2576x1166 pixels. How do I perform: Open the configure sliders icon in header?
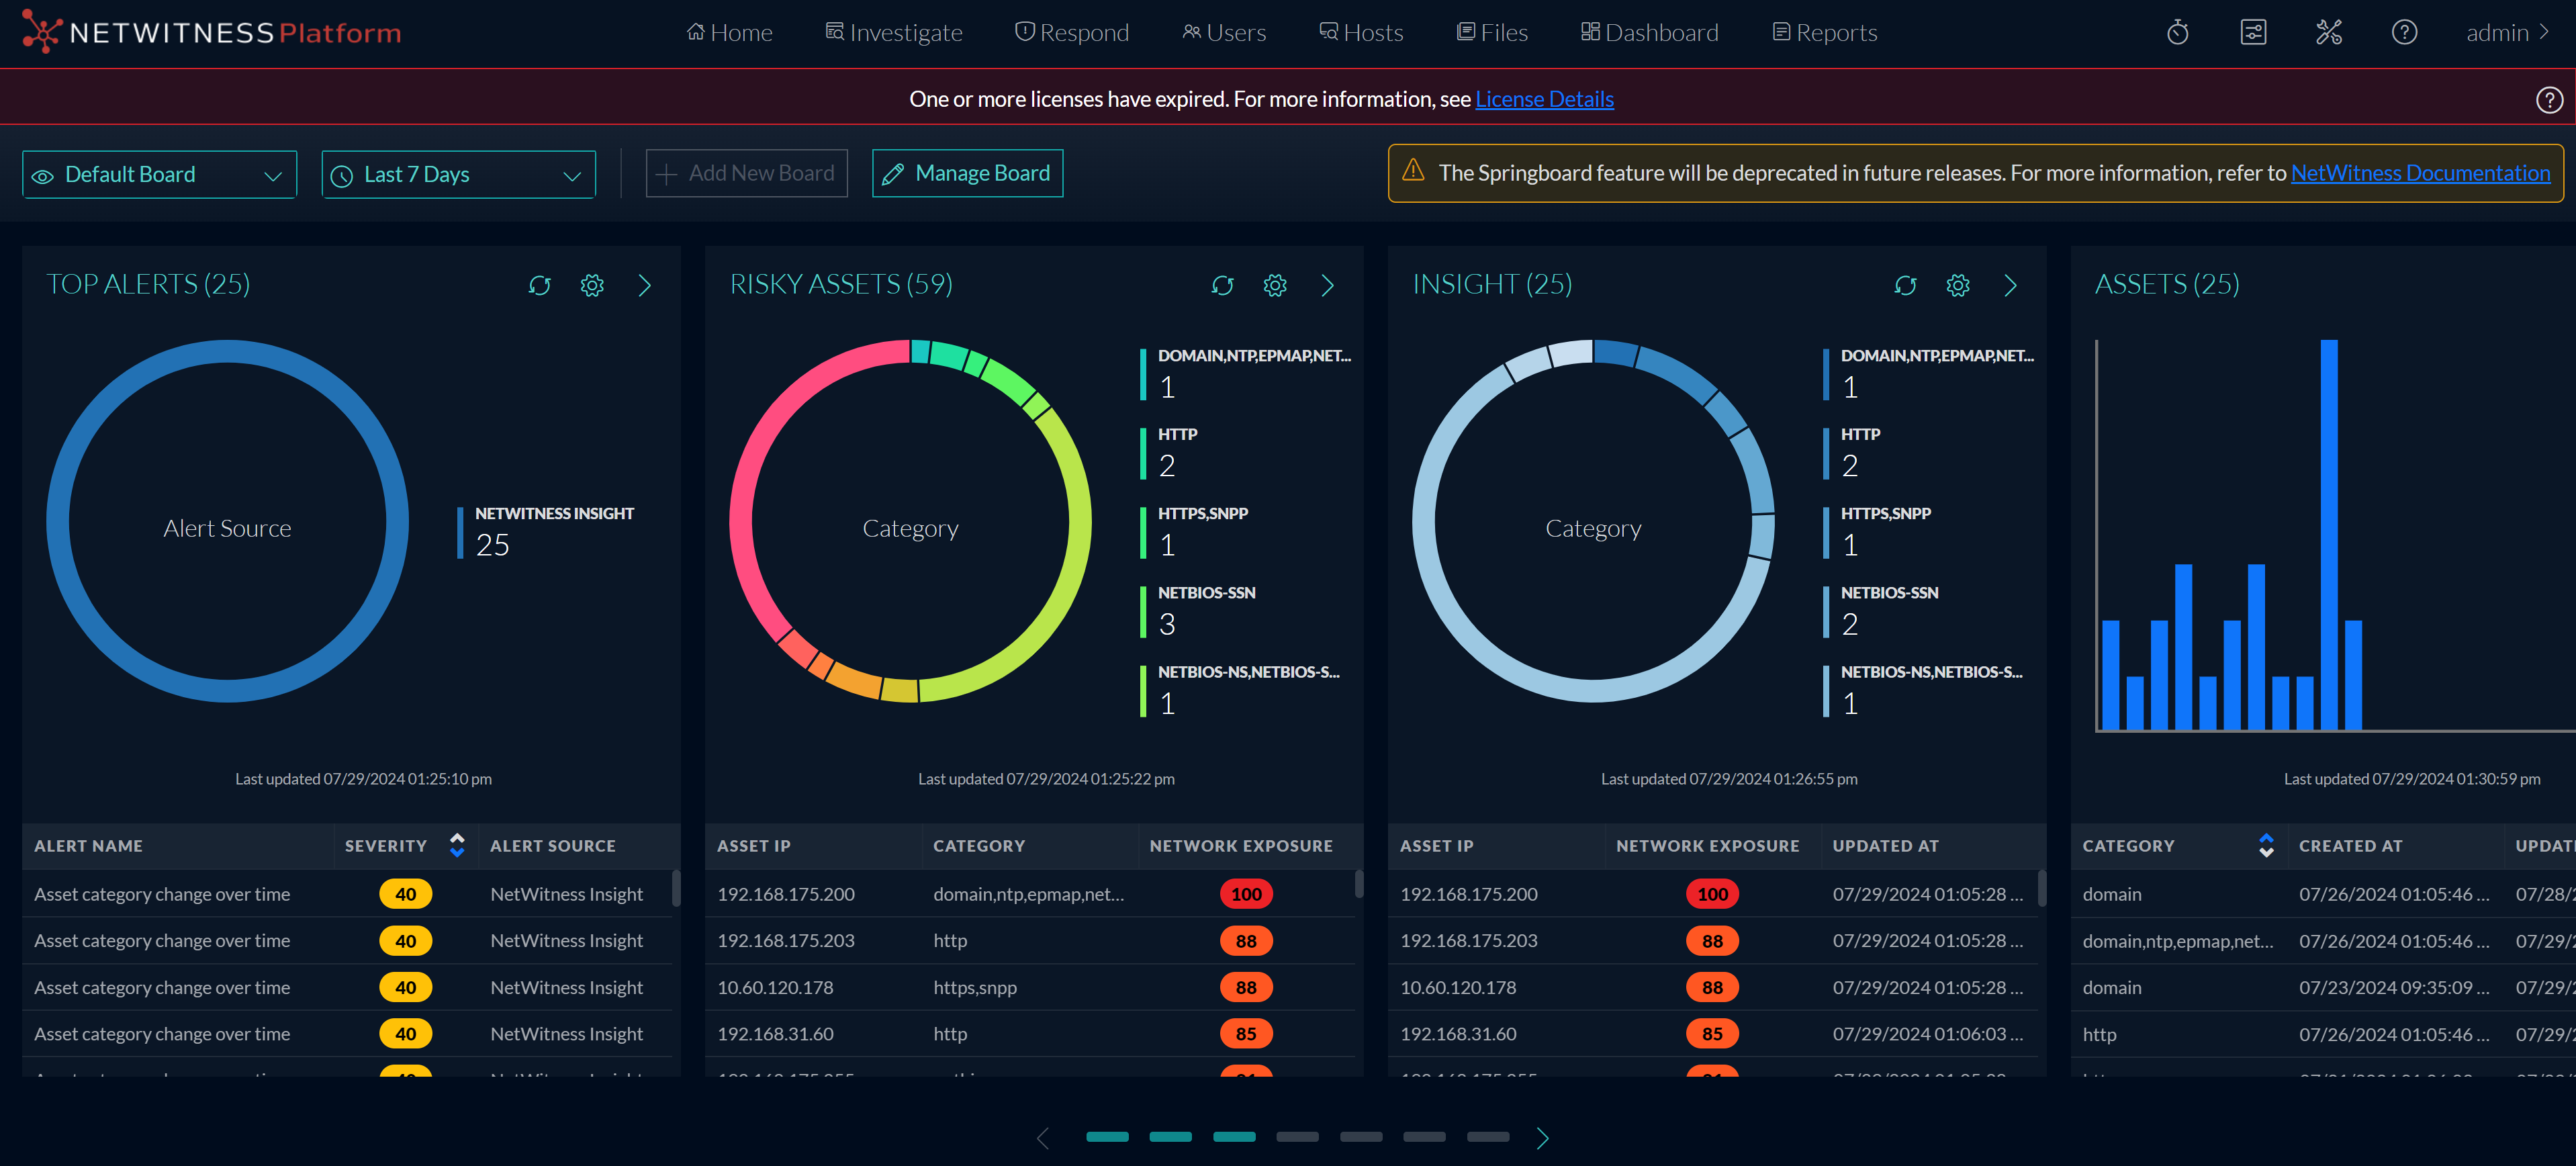tap(2252, 32)
